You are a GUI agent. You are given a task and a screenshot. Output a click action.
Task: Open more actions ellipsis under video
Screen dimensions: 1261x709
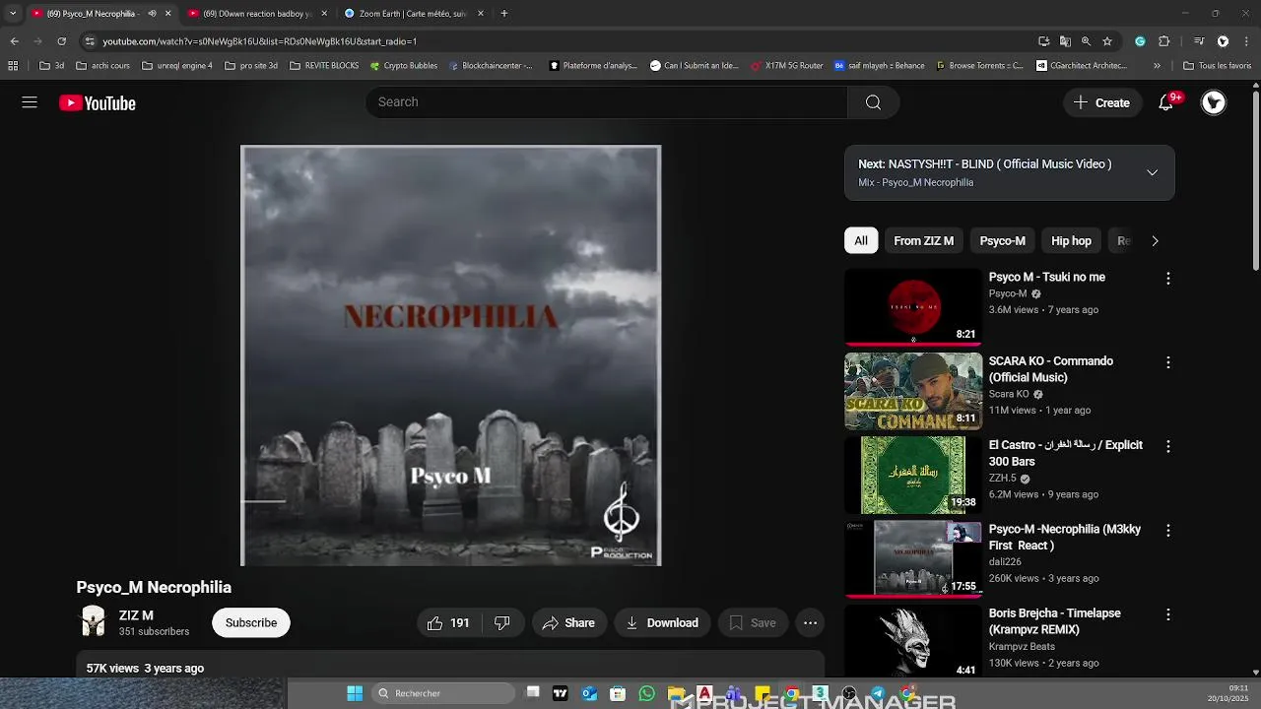810,622
